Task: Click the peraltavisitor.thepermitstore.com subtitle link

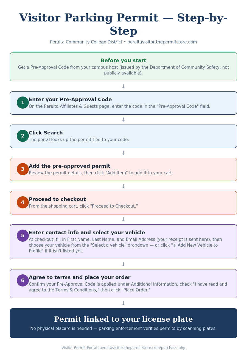Action: coord(162,42)
